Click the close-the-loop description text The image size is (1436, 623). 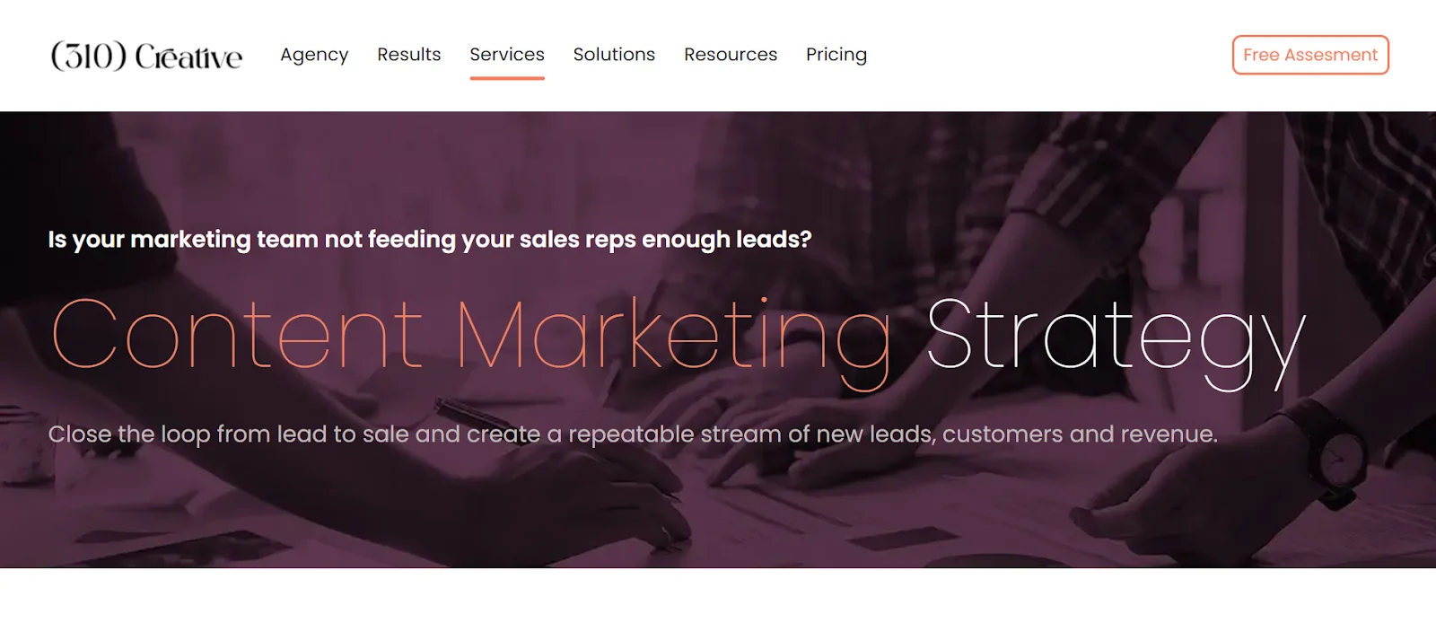(x=635, y=434)
